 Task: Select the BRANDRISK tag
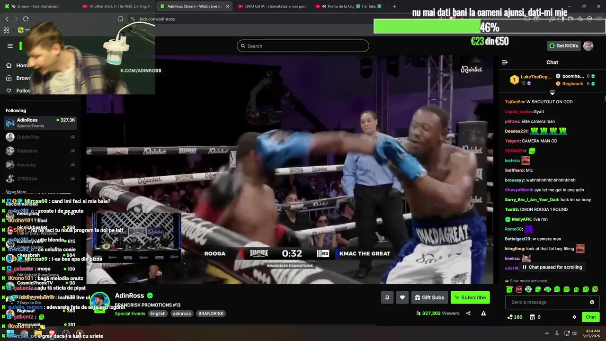pyautogui.click(x=211, y=314)
